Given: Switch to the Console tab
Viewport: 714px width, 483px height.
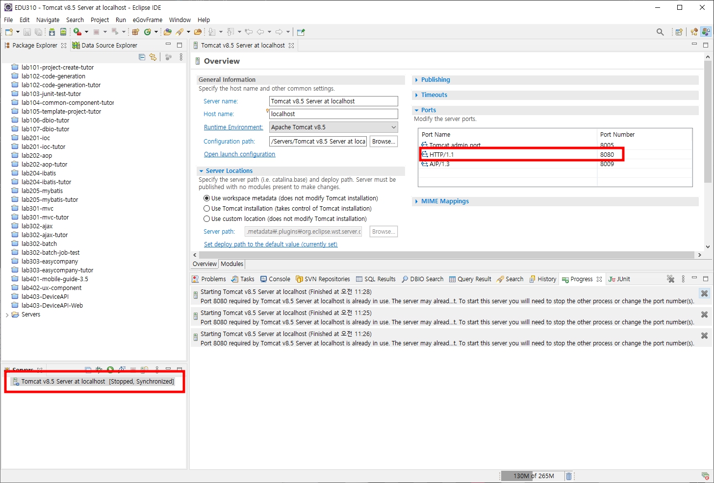Looking at the screenshot, I should (x=276, y=279).
